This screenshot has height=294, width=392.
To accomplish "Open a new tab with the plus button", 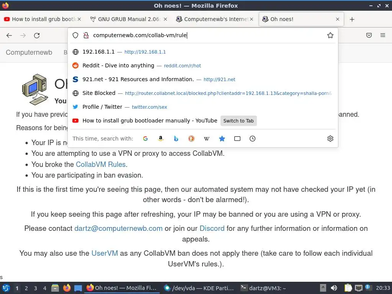I will [x=352, y=19].
